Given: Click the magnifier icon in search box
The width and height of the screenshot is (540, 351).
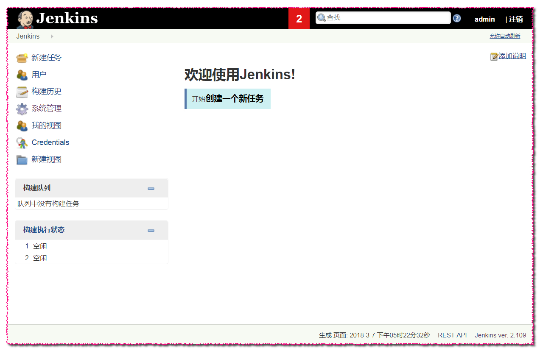Looking at the screenshot, I should [322, 18].
